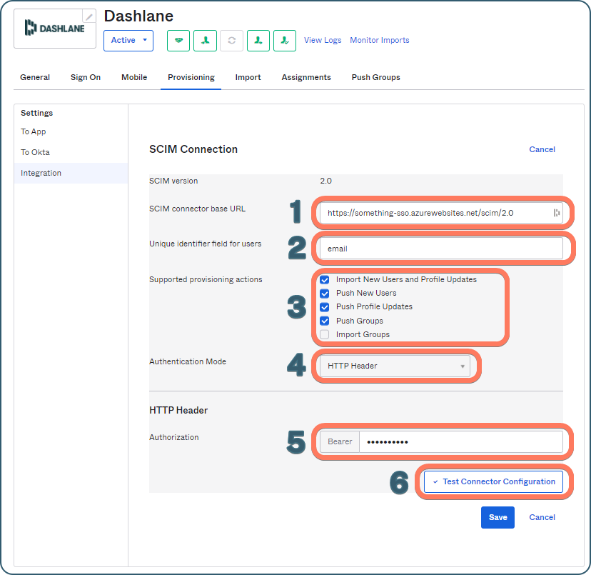
Task: Open the Push Groups tab
Action: [375, 77]
